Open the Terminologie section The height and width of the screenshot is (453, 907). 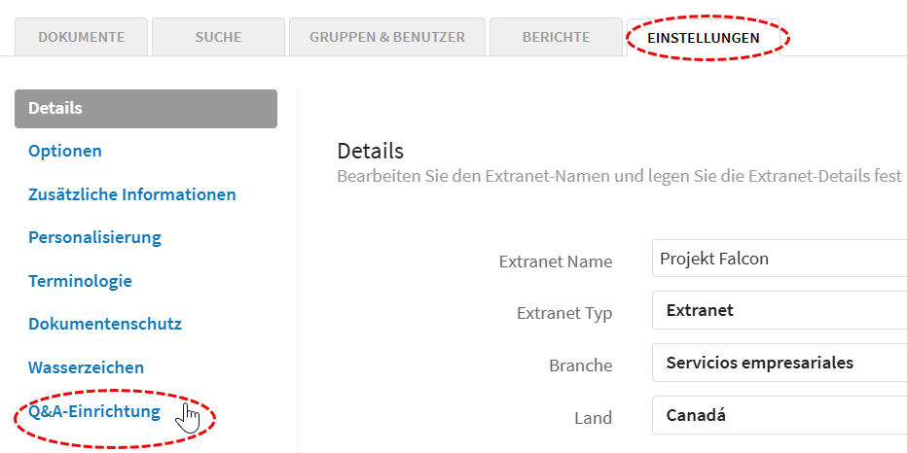click(80, 281)
